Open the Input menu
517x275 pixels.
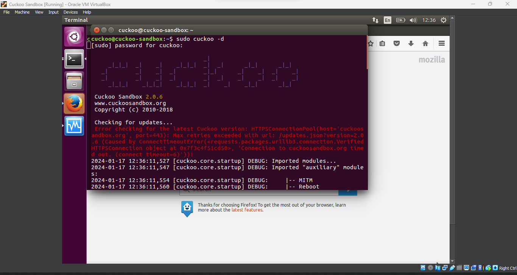point(53,12)
